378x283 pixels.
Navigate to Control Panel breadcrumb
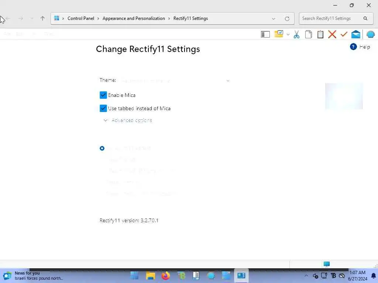81,18
